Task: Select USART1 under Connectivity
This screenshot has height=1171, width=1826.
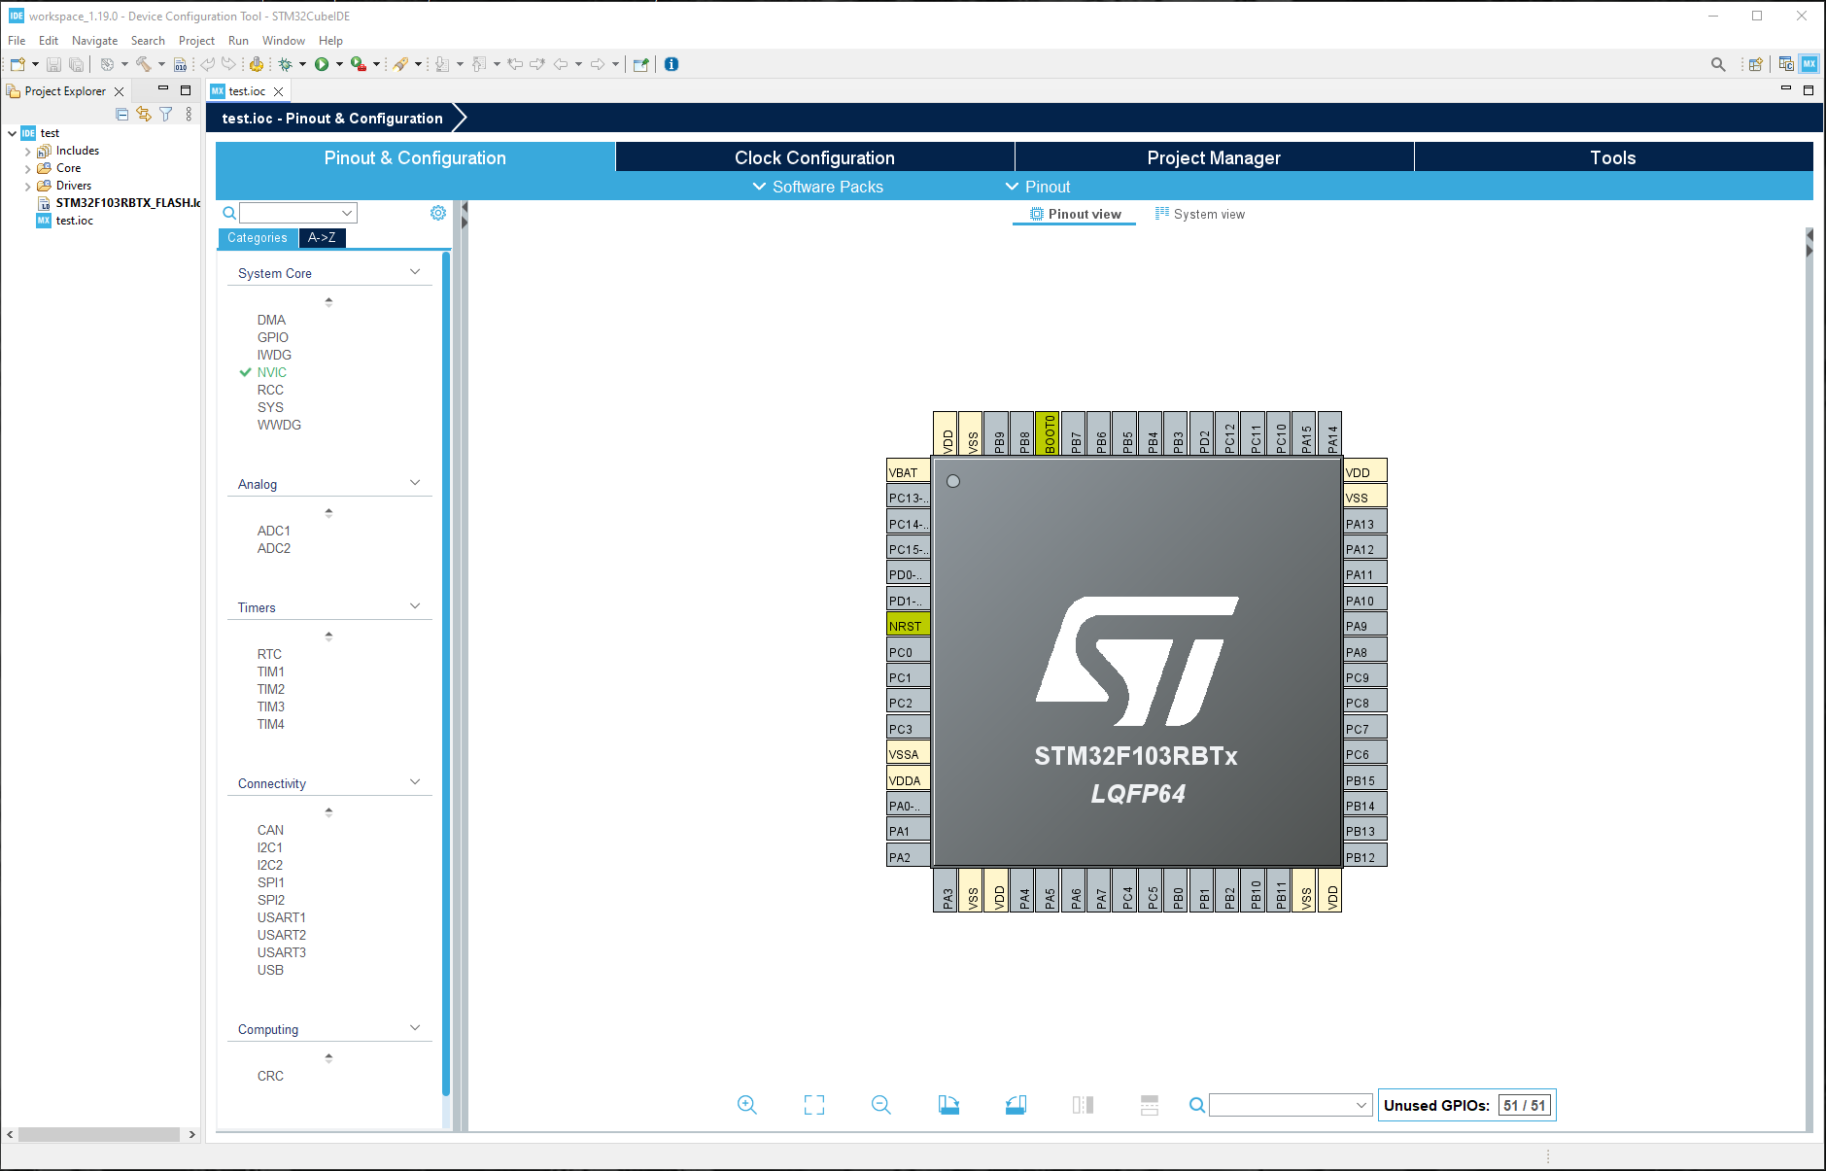Action: 282,917
